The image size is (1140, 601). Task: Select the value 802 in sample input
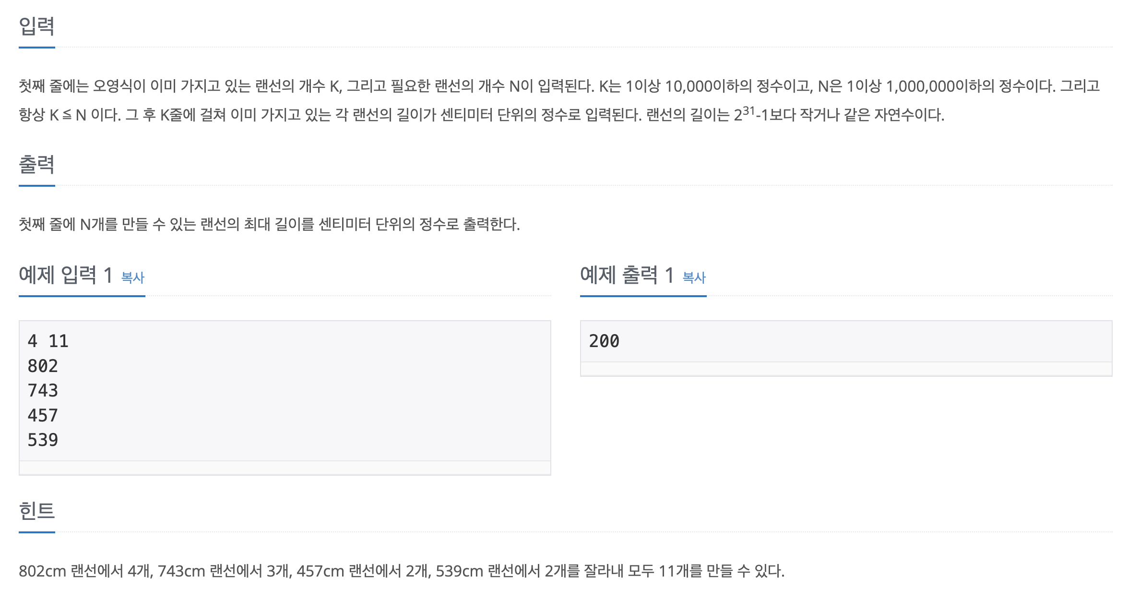[x=43, y=365]
